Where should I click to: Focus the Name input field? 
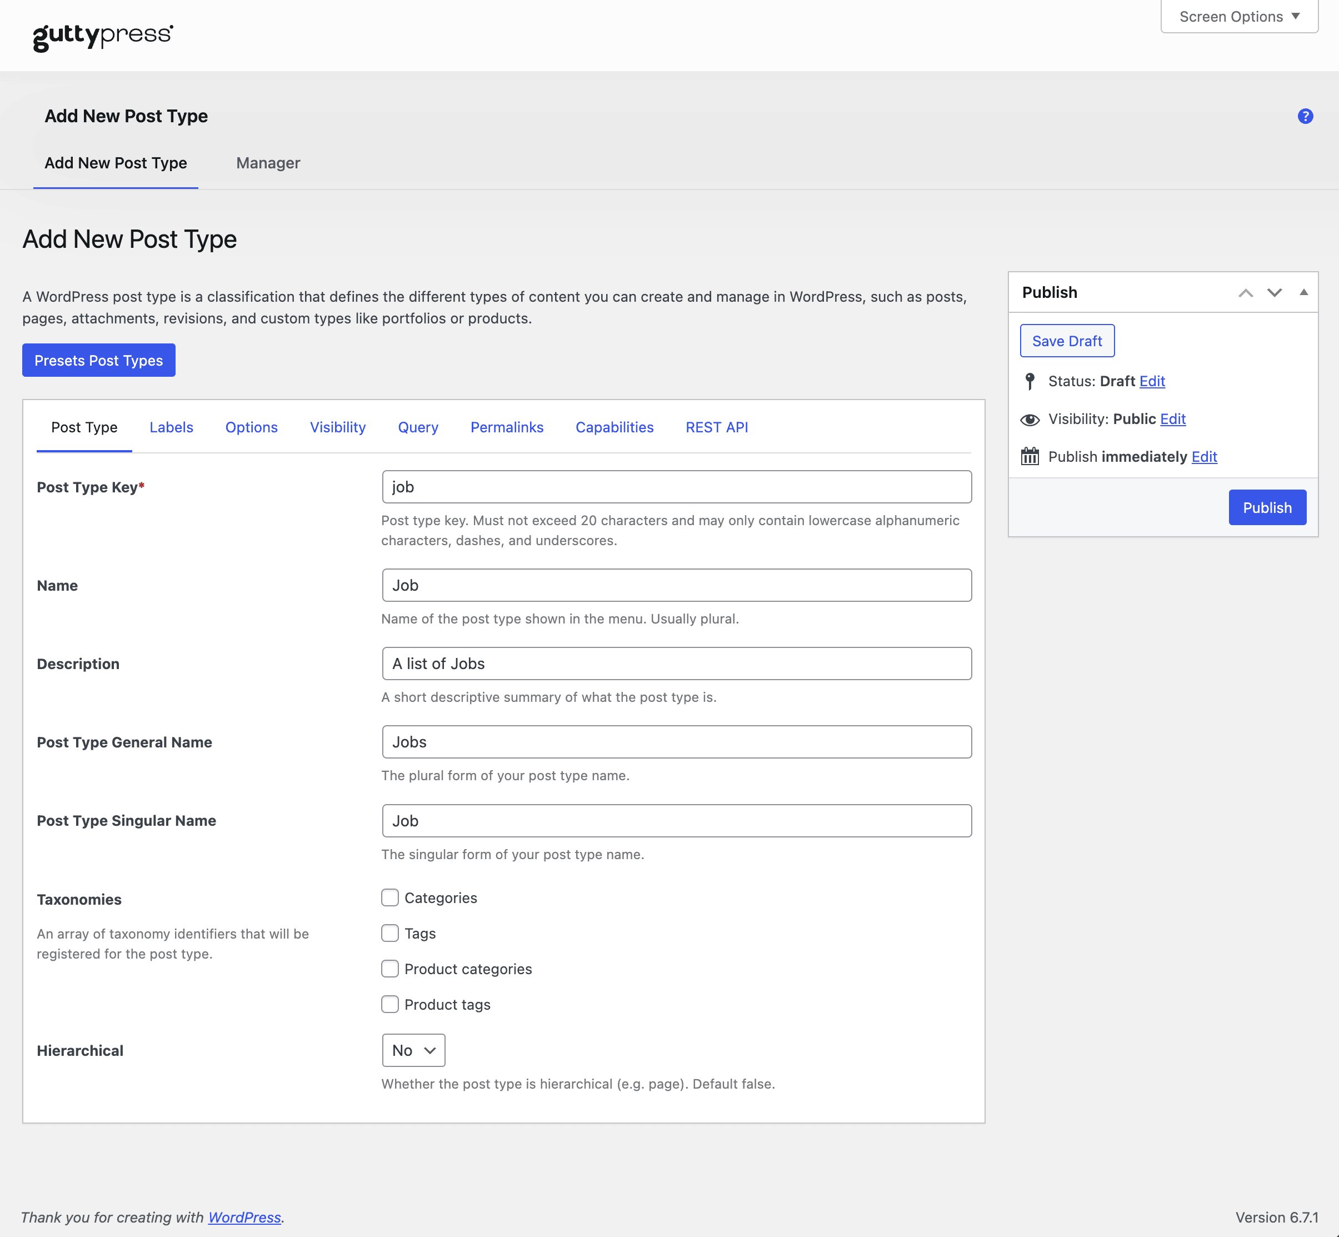pos(677,585)
